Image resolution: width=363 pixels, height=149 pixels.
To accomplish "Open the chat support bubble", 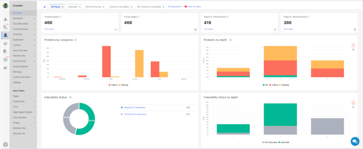I will pyautogui.click(x=354, y=141).
